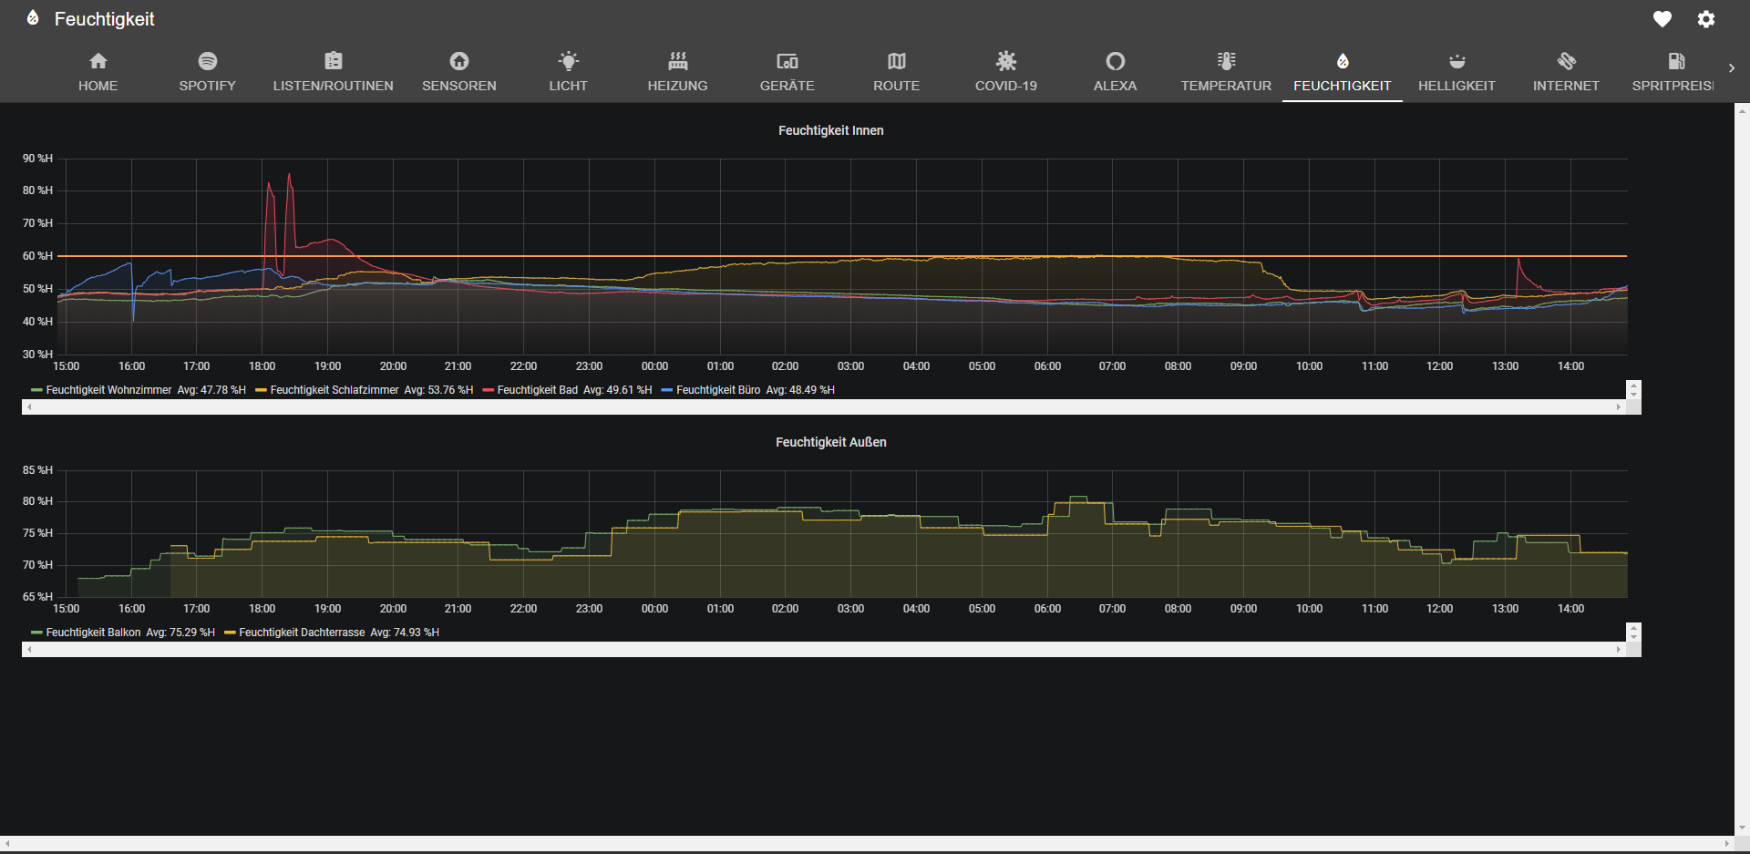Open the Sensoren tab

(x=459, y=74)
